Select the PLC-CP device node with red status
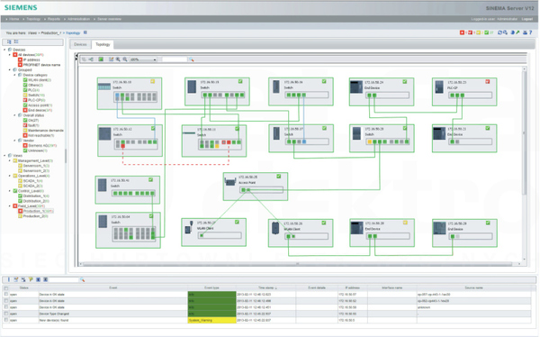Image resolution: width=540 pixels, height=337 pixels. tap(464, 91)
